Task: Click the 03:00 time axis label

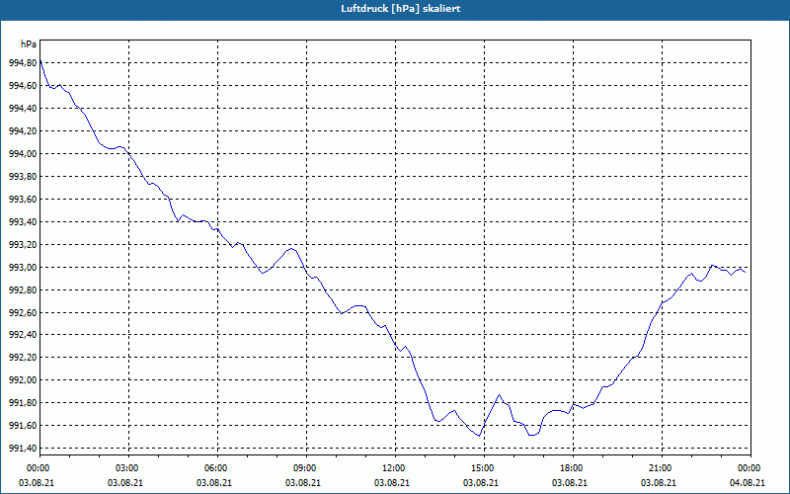Action: pyautogui.click(x=125, y=468)
